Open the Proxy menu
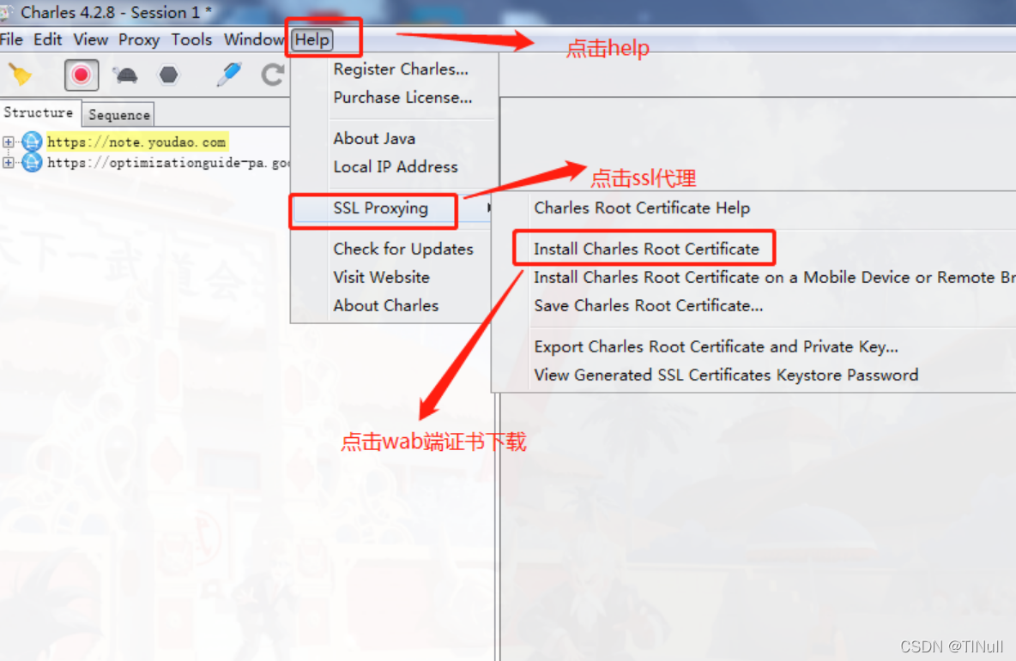The width and height of the screenshot is (1016, 661). (139, 39)
